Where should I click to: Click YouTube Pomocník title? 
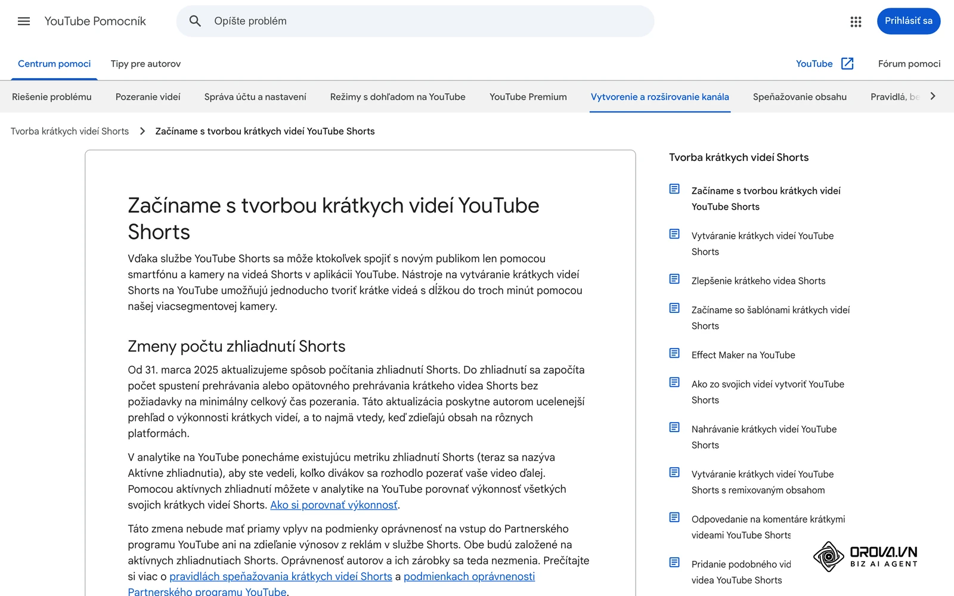click(x=95, y=21)
